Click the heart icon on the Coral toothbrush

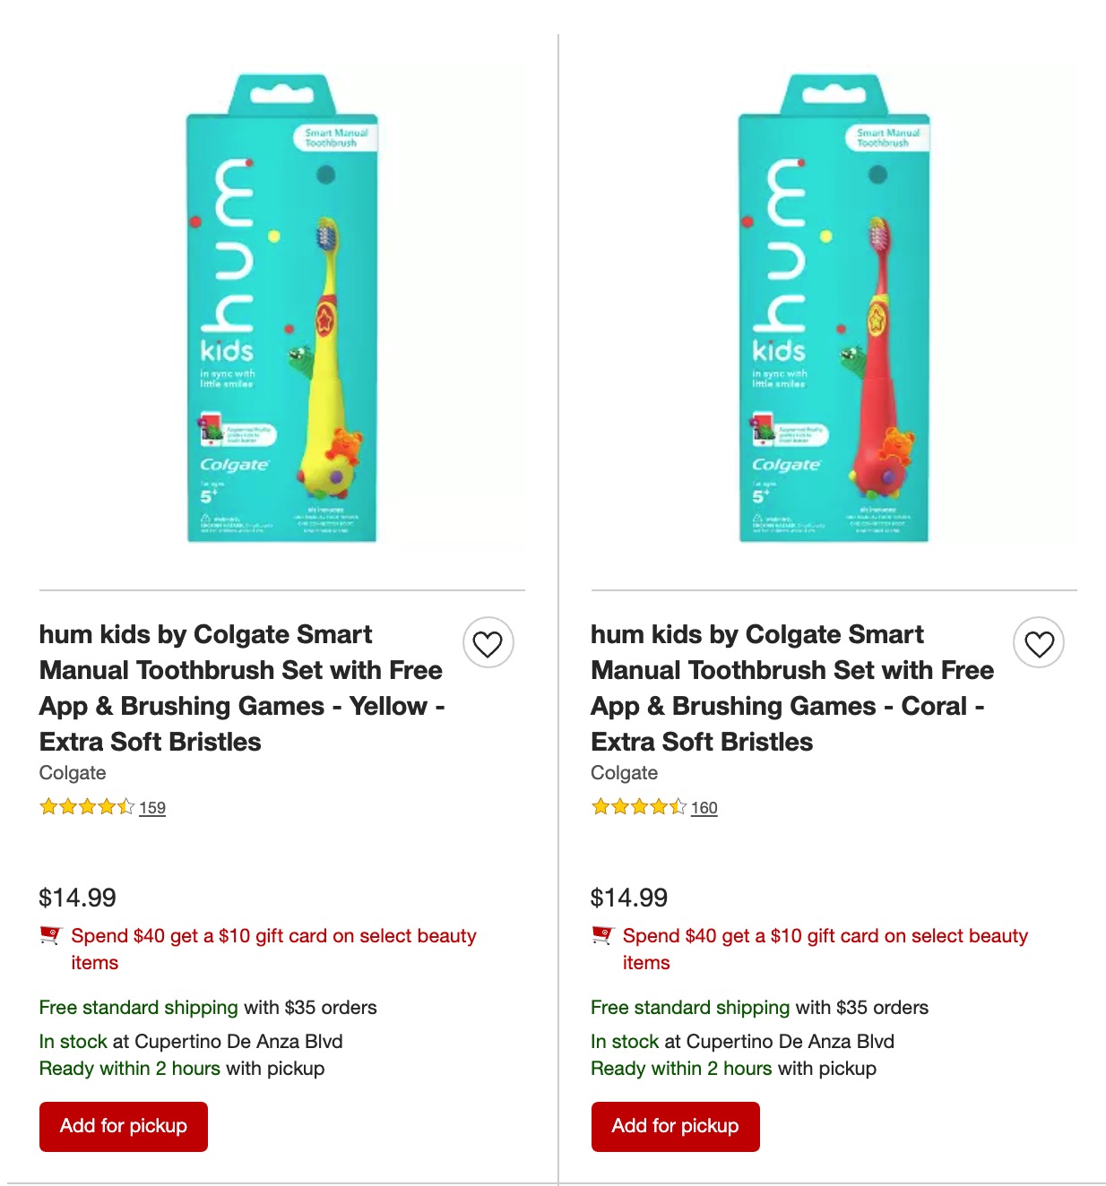(x=1041, y=642)
